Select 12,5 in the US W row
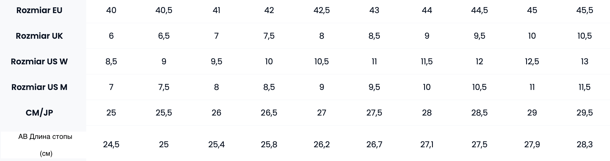 tap(532, 62)
